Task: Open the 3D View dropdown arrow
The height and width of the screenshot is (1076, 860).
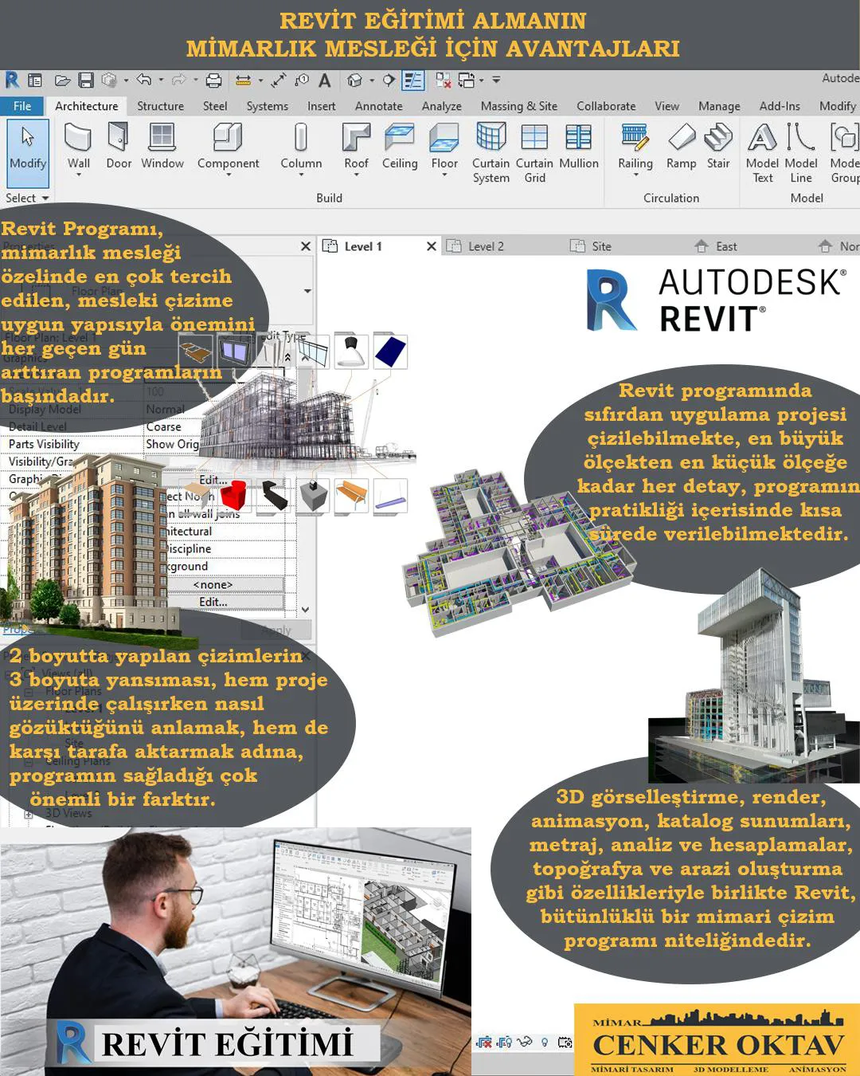Action: pyautogui.click(x=371, y=81)
